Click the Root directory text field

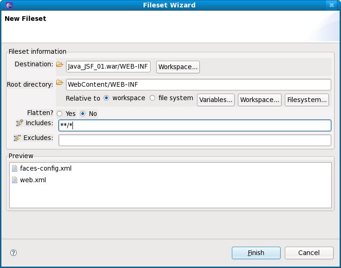[198, 84]
